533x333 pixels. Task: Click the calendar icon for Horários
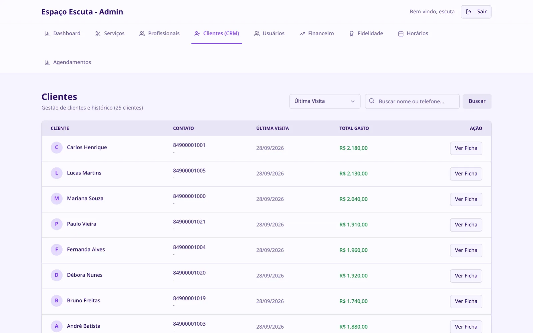pyautogui.click(x=401, y=34)
